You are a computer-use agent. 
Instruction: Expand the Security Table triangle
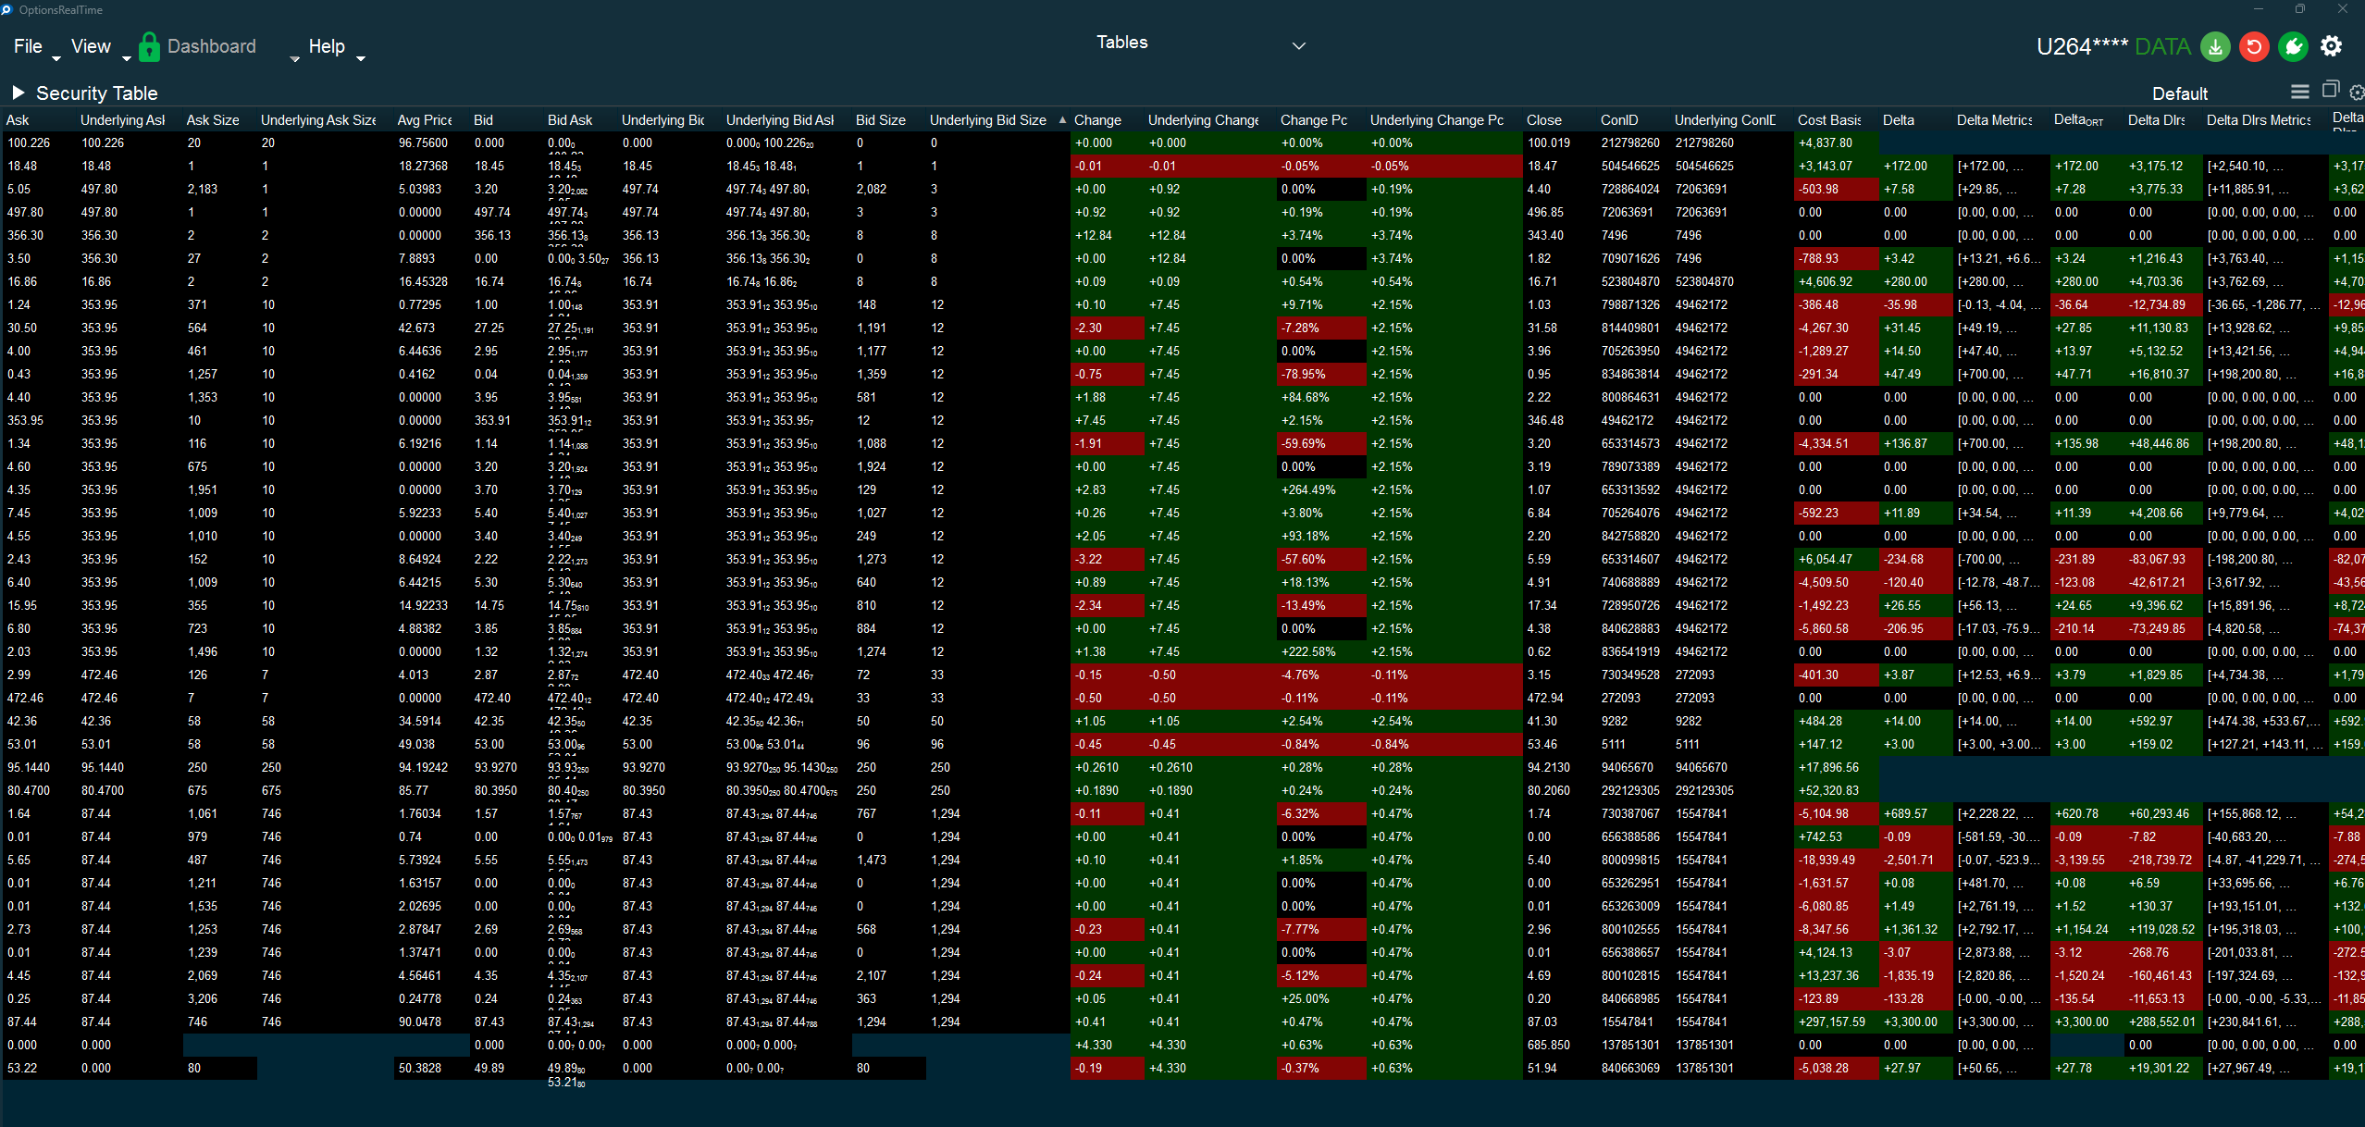tap(18, 93)
